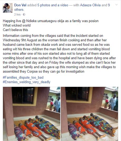The width and height of the screenshot is (121, 141).
Task: Open the right post photo thumbnail
Action: click(89, 114)
